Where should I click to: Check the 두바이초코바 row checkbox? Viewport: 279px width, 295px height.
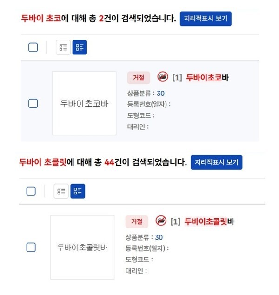(33, 103)
